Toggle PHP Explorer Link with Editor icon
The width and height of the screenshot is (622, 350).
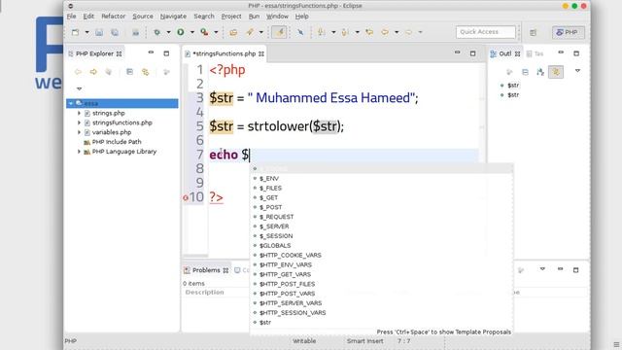point(146,72)
